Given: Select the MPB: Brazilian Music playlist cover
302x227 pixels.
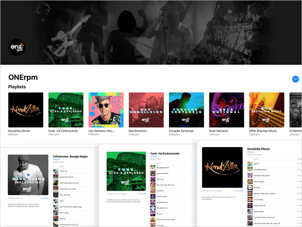Looking at the screenshot, I should point(267,110).
